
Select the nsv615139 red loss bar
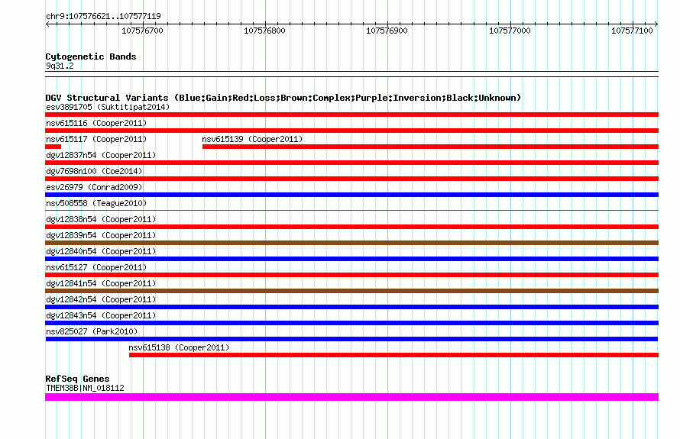point(430,147)
